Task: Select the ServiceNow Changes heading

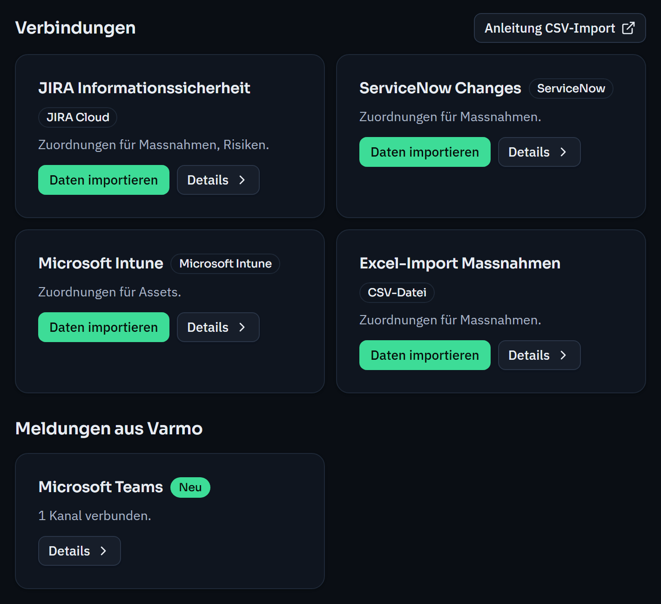Action: (x=440, y=88)
